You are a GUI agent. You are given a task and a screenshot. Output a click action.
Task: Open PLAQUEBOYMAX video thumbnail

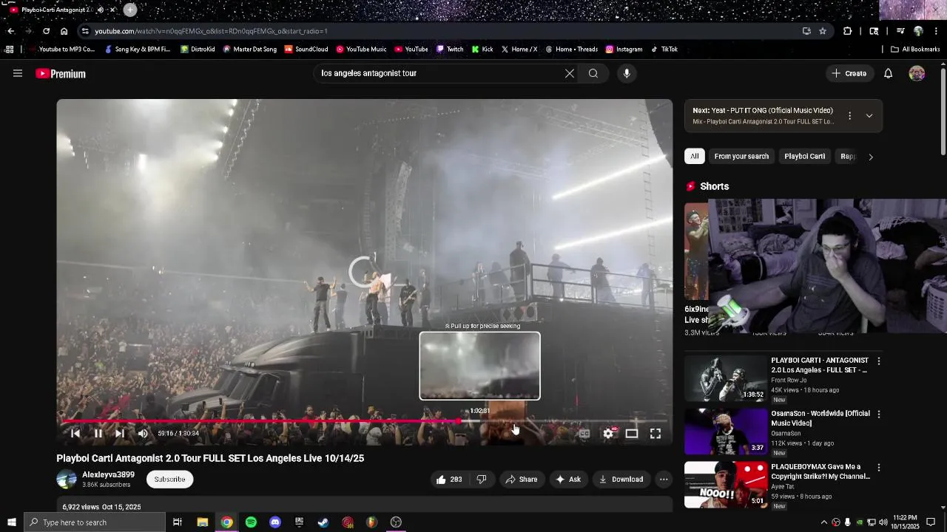pos(725,485)
